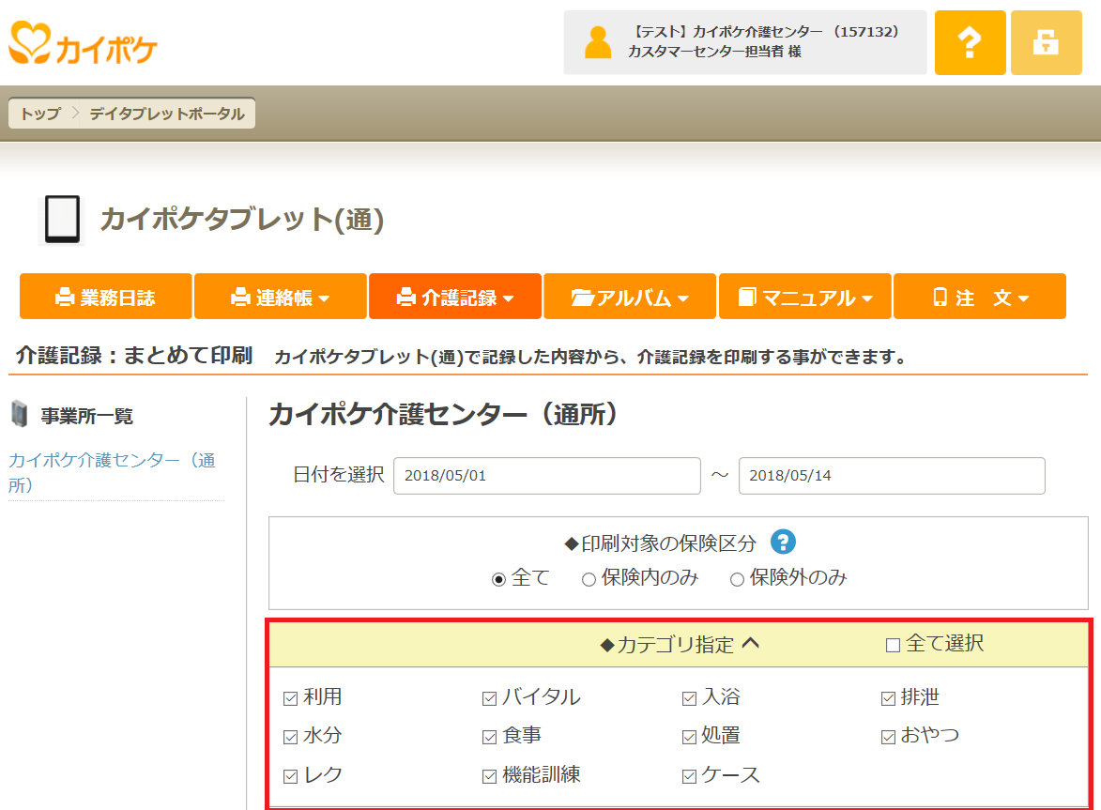Screen dimensions: 1101x810
Task: Uncheck the 排泄 checkbox
Action: [888, 698]
